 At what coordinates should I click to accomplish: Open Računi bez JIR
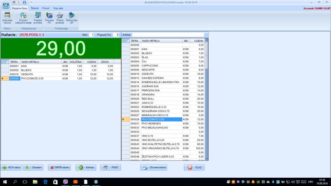coord(71,18)
